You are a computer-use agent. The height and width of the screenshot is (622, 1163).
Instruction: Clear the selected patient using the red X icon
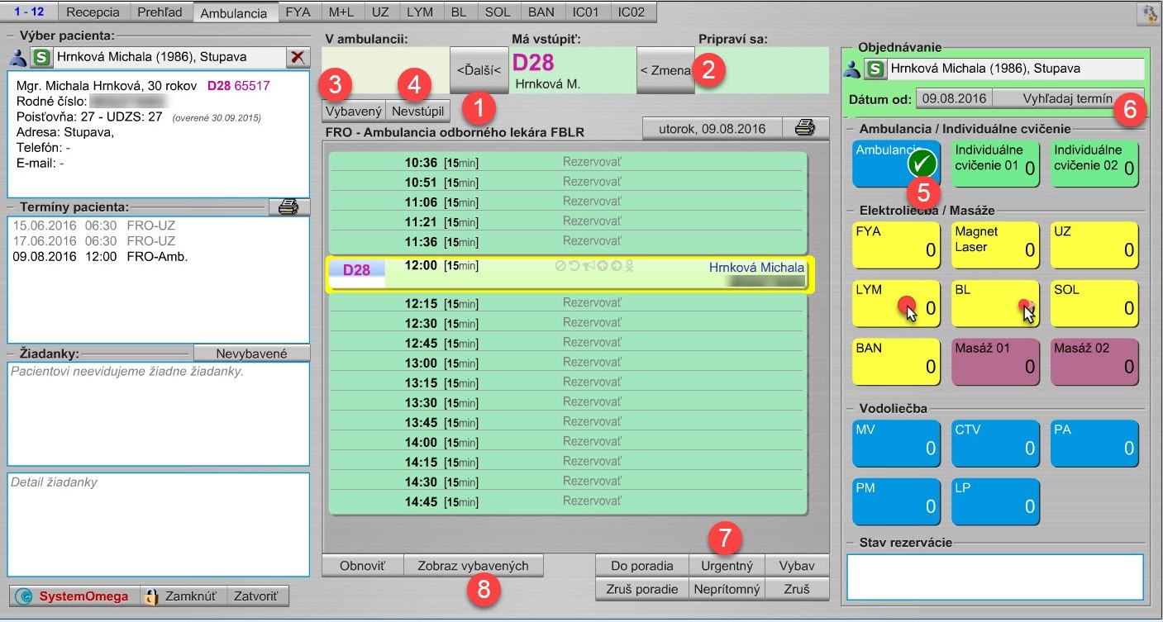[296, 57]
